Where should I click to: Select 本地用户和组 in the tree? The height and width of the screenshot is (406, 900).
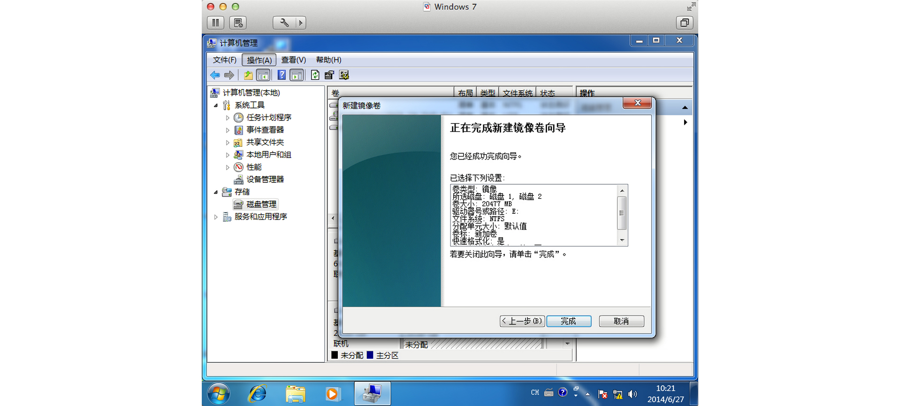[269, 155]
